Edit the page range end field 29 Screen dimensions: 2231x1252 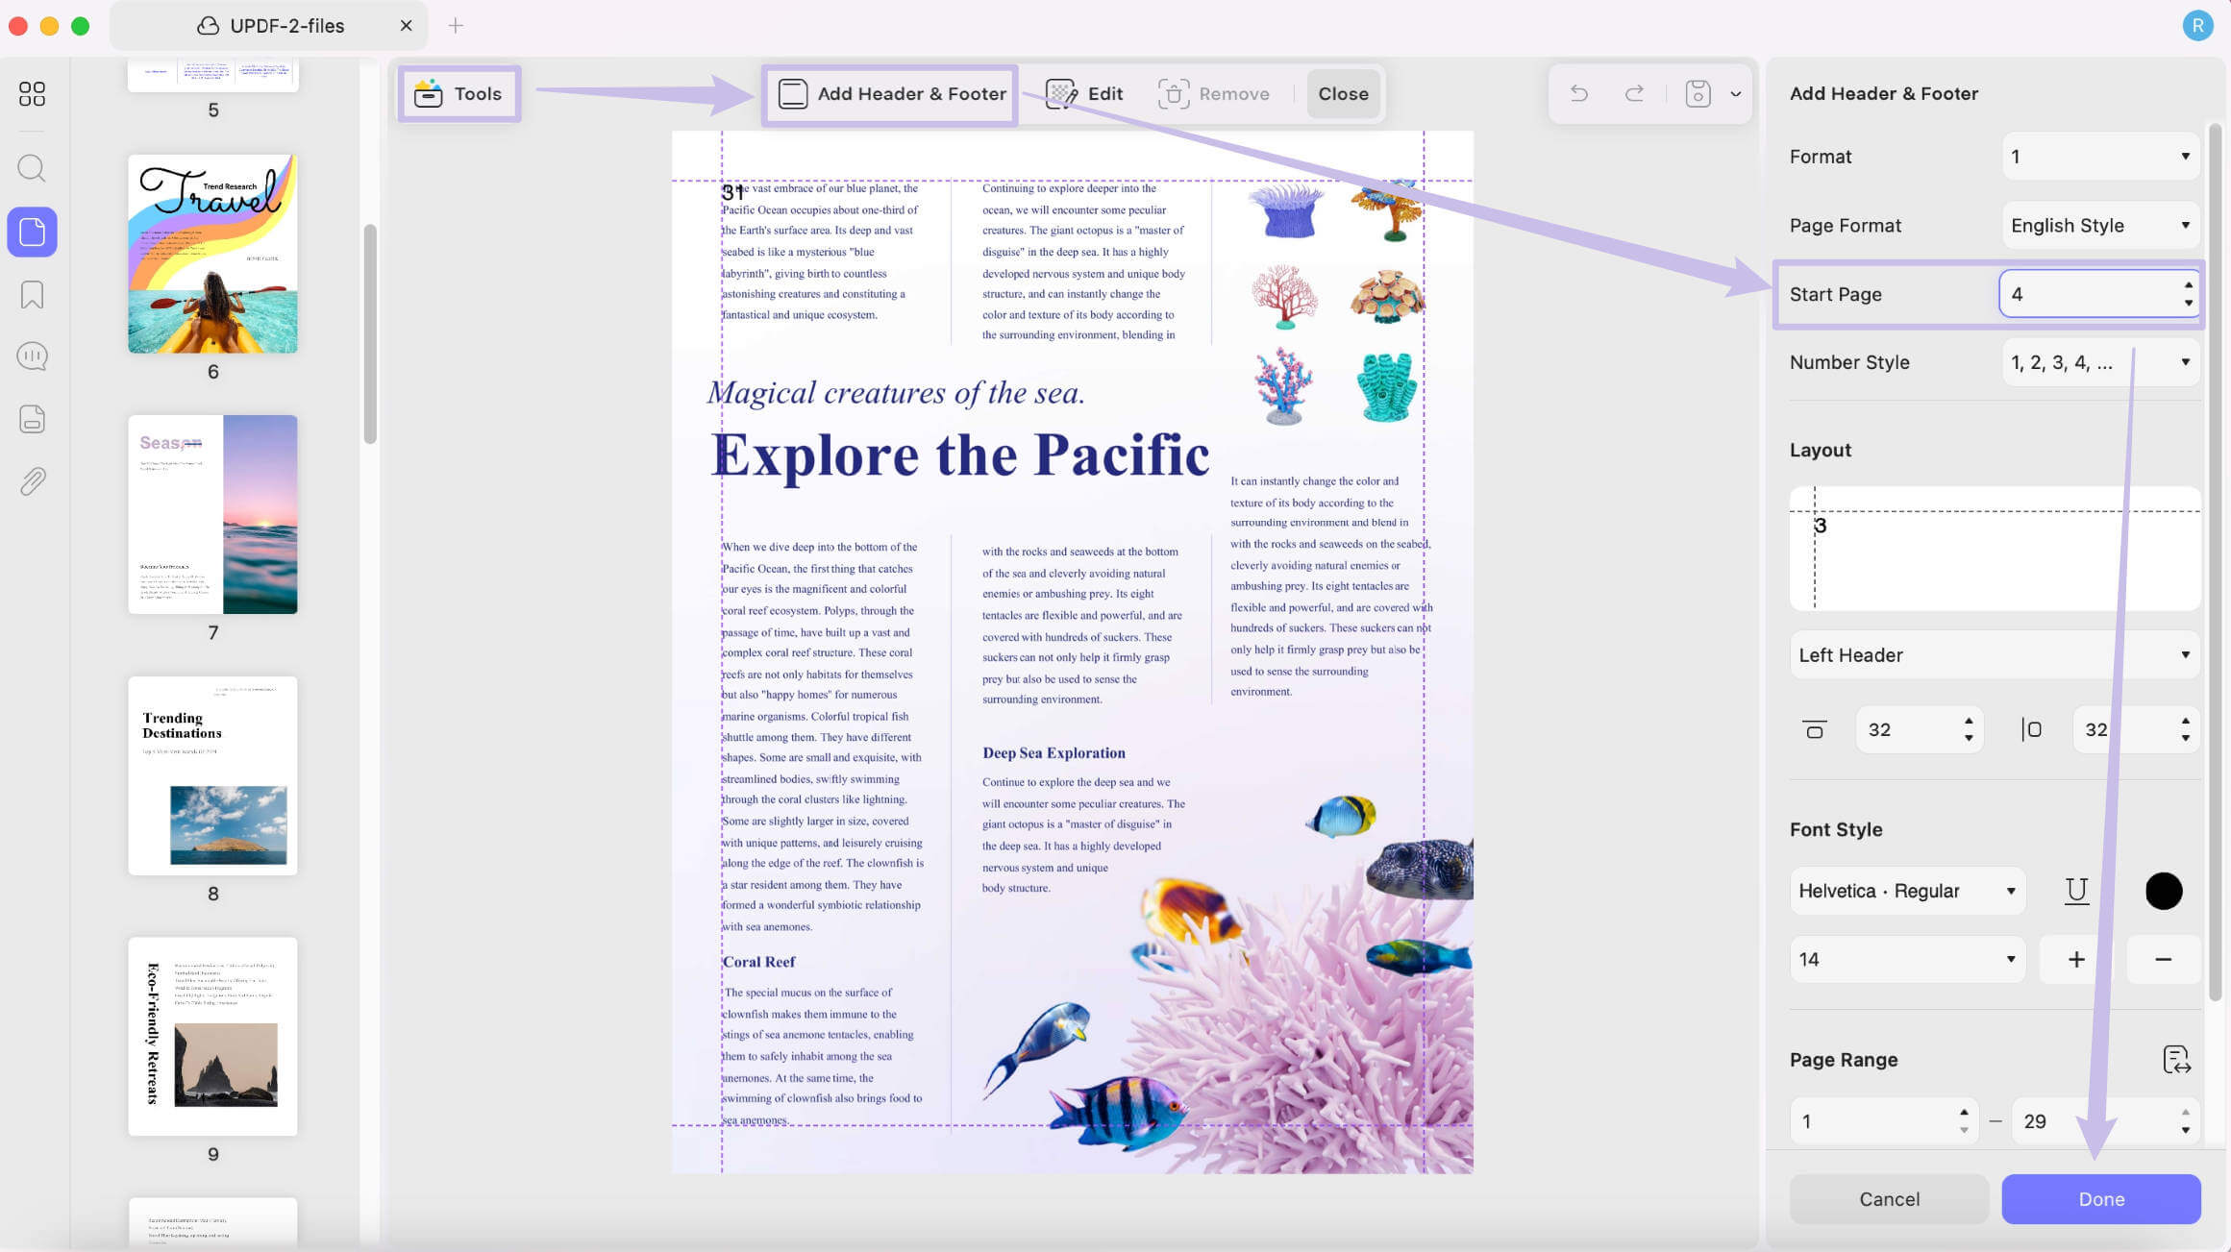(x=2094, y=1121)
